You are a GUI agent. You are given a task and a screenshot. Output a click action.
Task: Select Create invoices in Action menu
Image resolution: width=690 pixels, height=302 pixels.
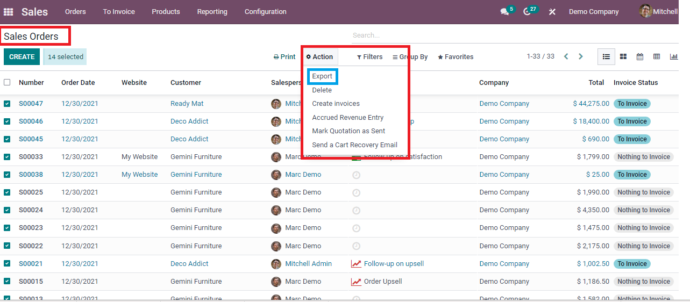coord(336,104)
